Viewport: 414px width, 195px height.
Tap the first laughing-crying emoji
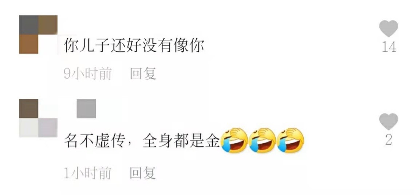tap(234, 141)
